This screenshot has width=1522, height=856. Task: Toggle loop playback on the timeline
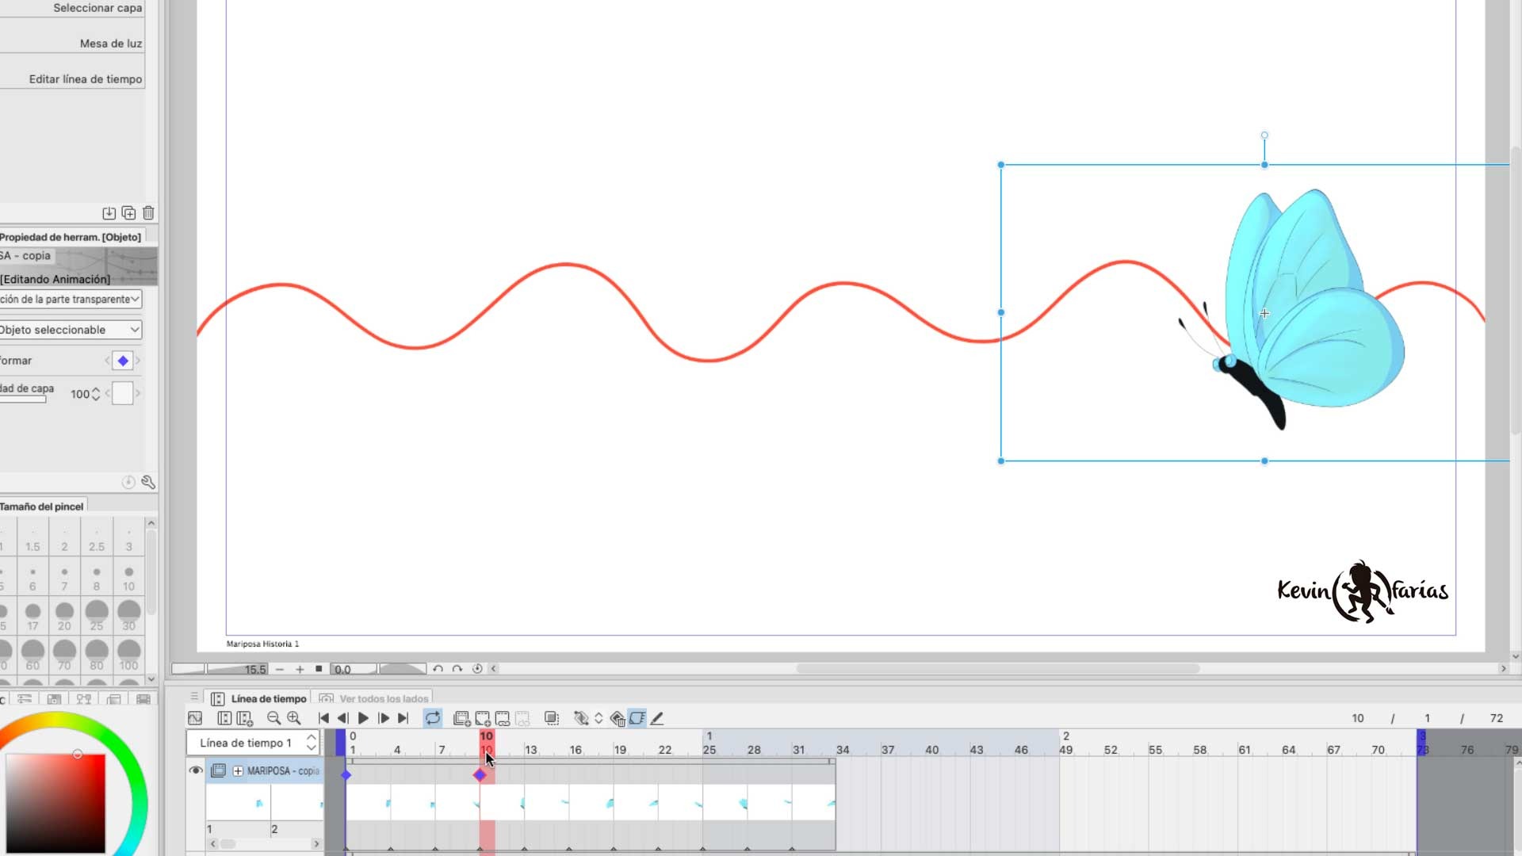coord(433,718)
